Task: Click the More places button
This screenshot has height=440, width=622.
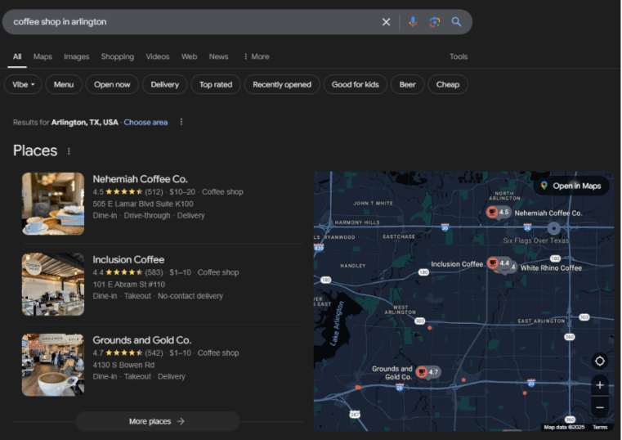Action: click(158, 421)
